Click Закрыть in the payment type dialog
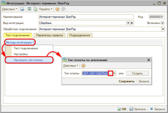Viewport: 168px width, 113px height. coord(144,81)
